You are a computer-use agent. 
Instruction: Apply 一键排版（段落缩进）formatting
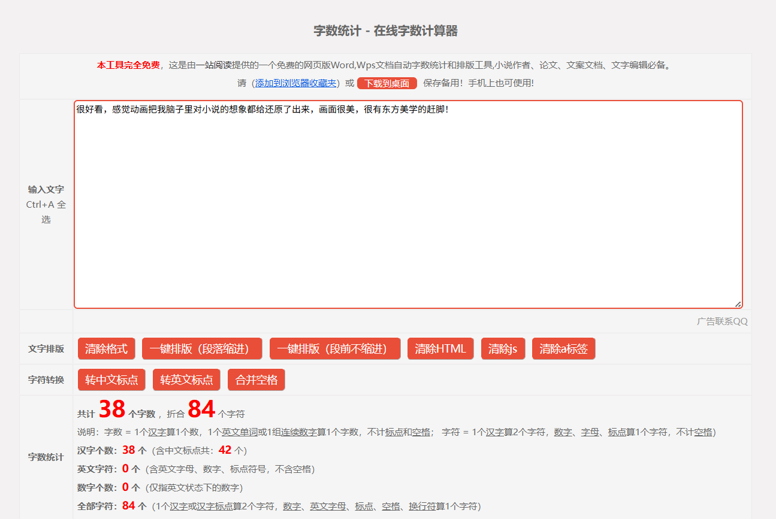[202, 348]
